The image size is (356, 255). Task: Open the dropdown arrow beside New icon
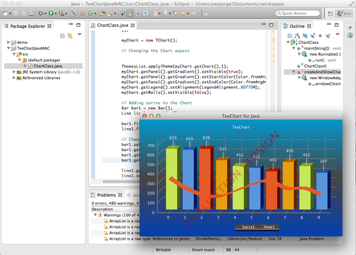point(10,13)
